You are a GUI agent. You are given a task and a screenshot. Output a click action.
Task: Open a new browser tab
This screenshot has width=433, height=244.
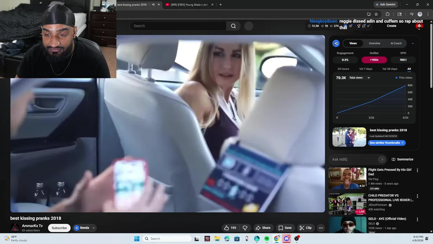[221, 5]
